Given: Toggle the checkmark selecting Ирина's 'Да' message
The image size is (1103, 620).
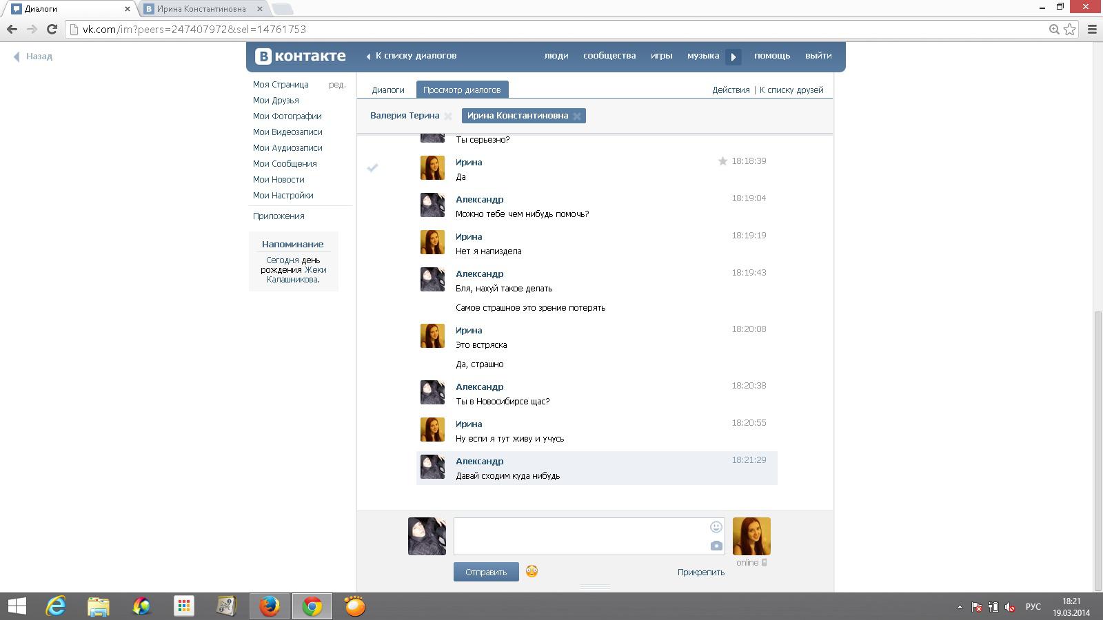Looking at the screenshot, I should click(372, 167).
